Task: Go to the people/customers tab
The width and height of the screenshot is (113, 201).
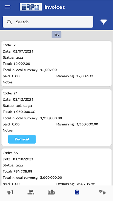Action: [x=31, y=192]
